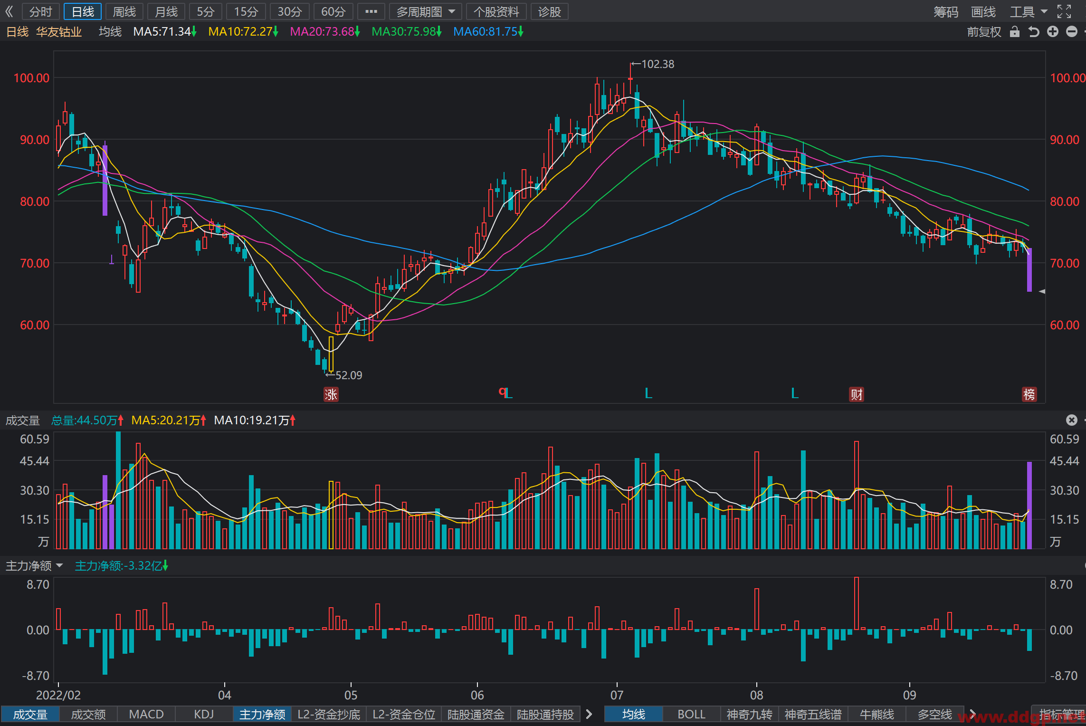
Task: Click the undo/reset arrow icon
Action: [x=1034, y=32]
